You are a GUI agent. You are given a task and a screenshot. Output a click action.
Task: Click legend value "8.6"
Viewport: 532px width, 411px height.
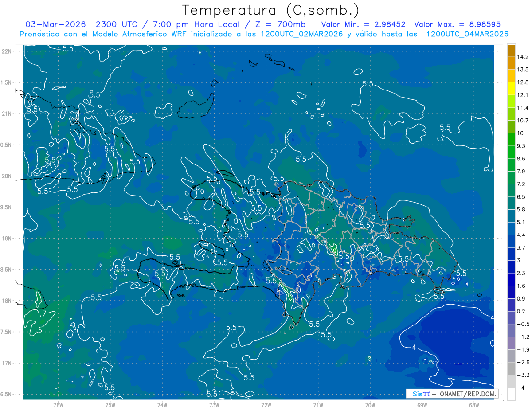click(x=522, y=159)
